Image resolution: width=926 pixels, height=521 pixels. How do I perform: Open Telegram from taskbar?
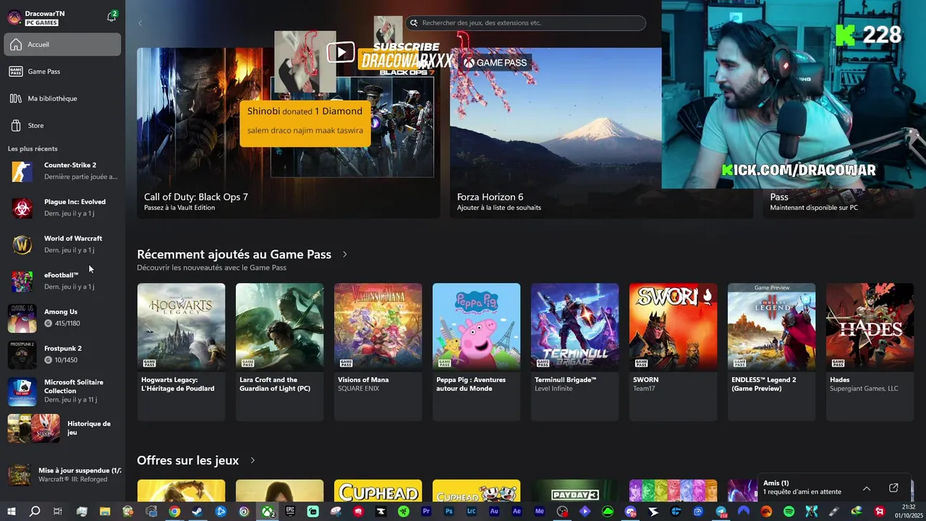pos(721,512)
